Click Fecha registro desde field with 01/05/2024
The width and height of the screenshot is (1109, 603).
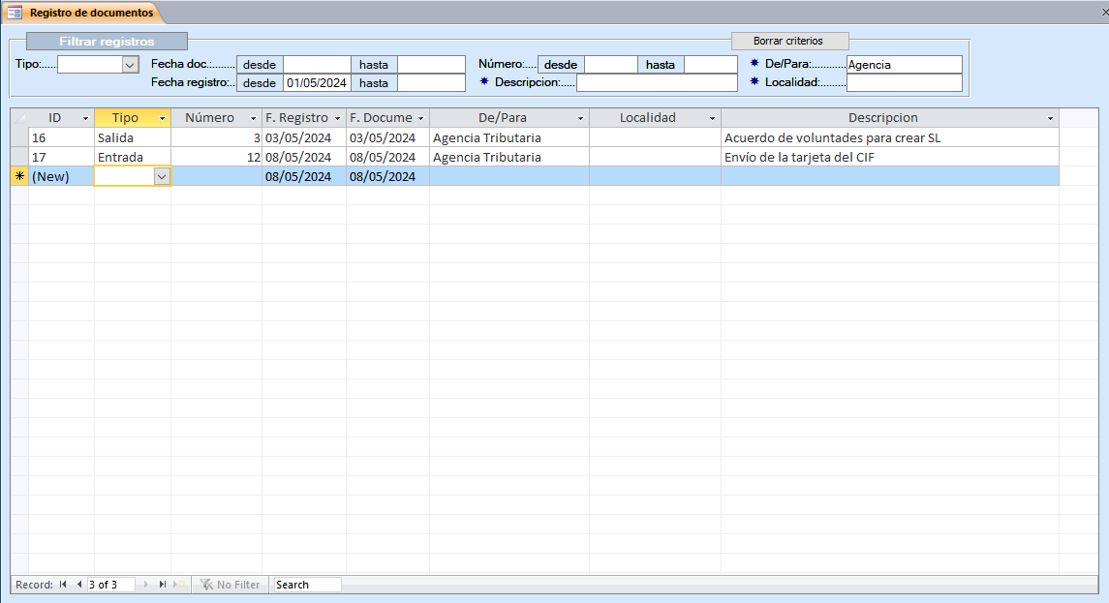click(x=317, y=83)
